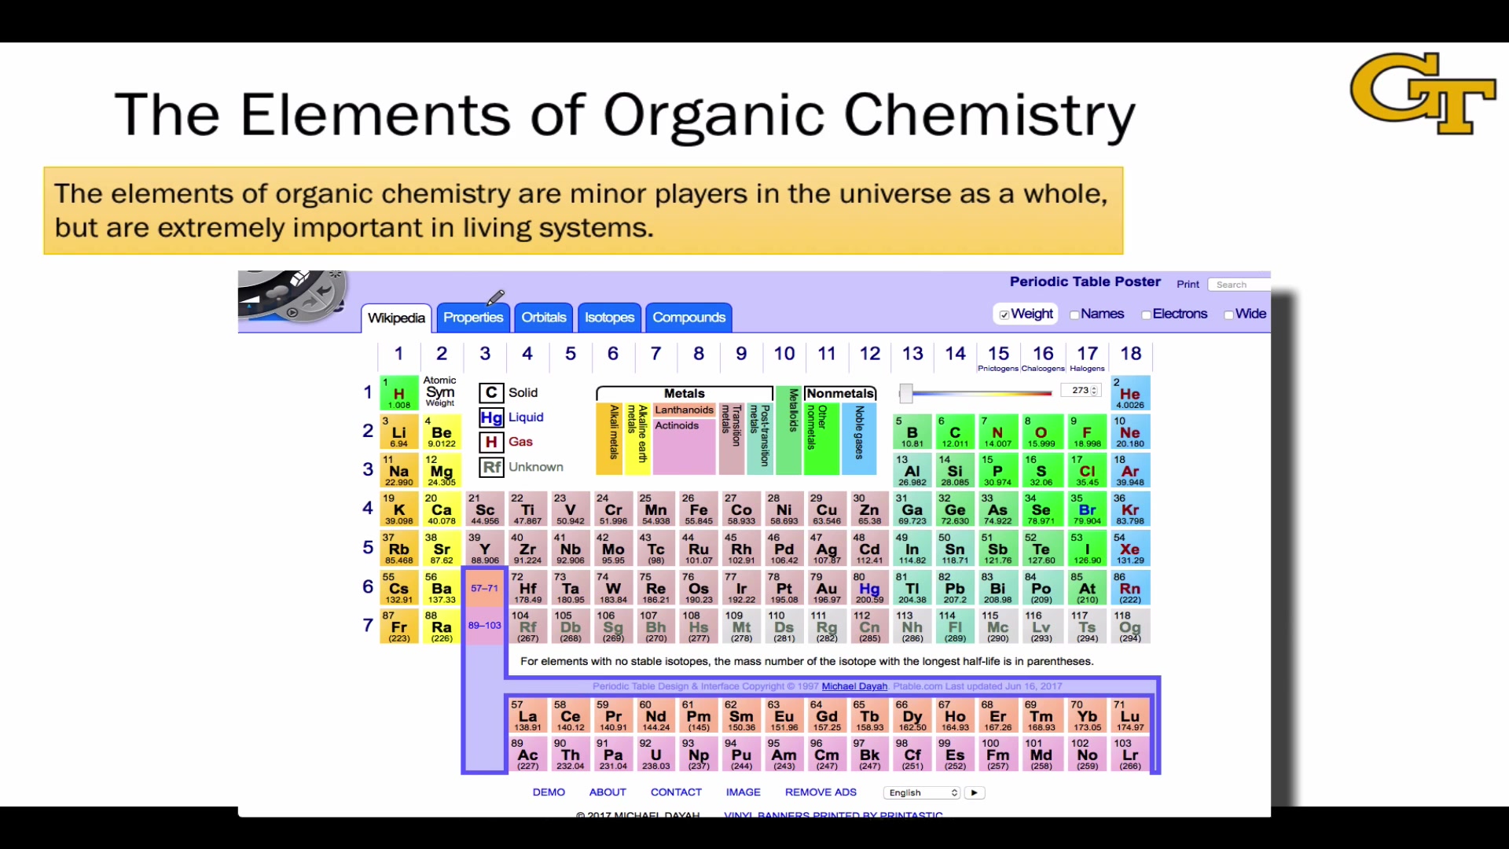Open the English language dropdown
1509x849 pixels.
pyautogui.click(x=921, y=792)
